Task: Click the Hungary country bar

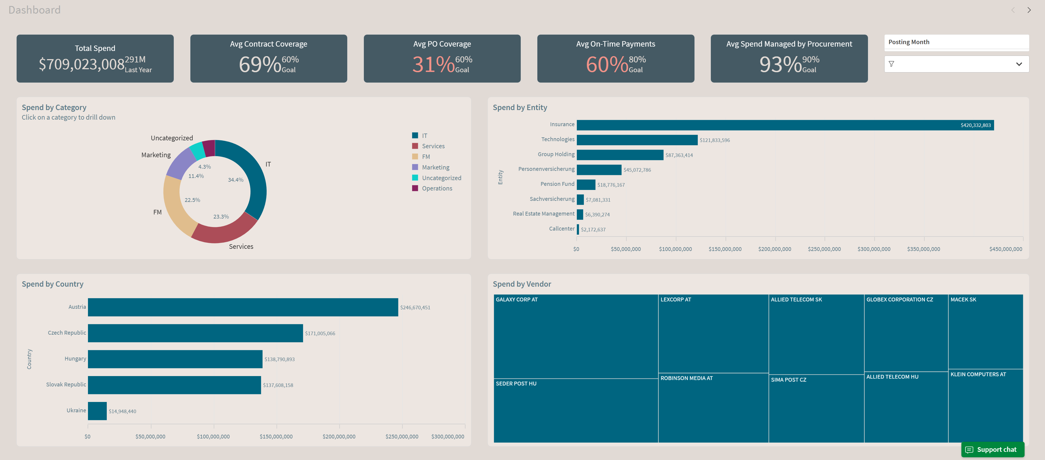Action: click(x=175, y=359)
